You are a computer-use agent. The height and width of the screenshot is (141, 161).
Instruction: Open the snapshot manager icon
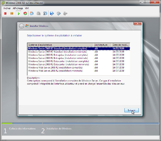pos(45,13)
